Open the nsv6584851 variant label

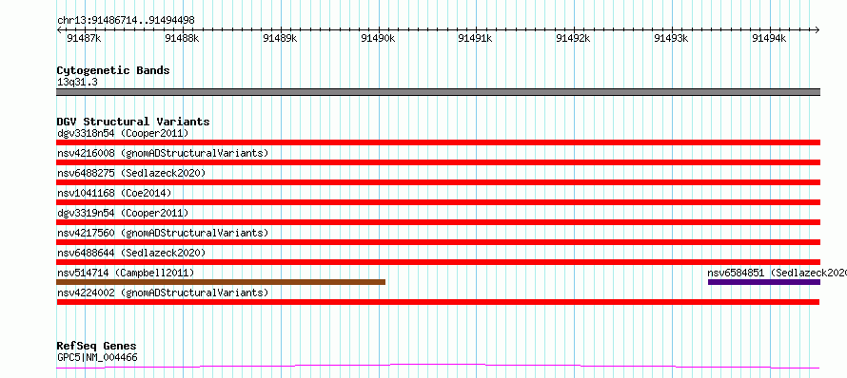[777, 273]
